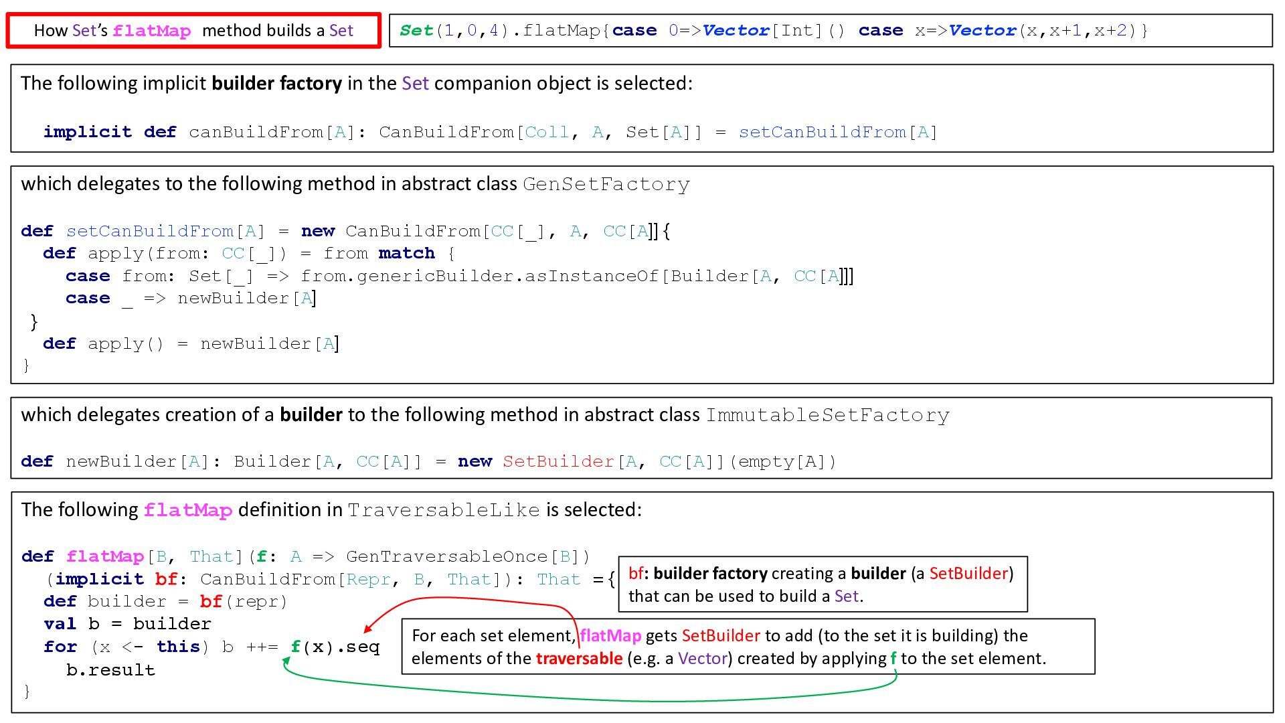Click the "val b = builder" line
This screenshot has width=1285, height=723.
[127, 625]
